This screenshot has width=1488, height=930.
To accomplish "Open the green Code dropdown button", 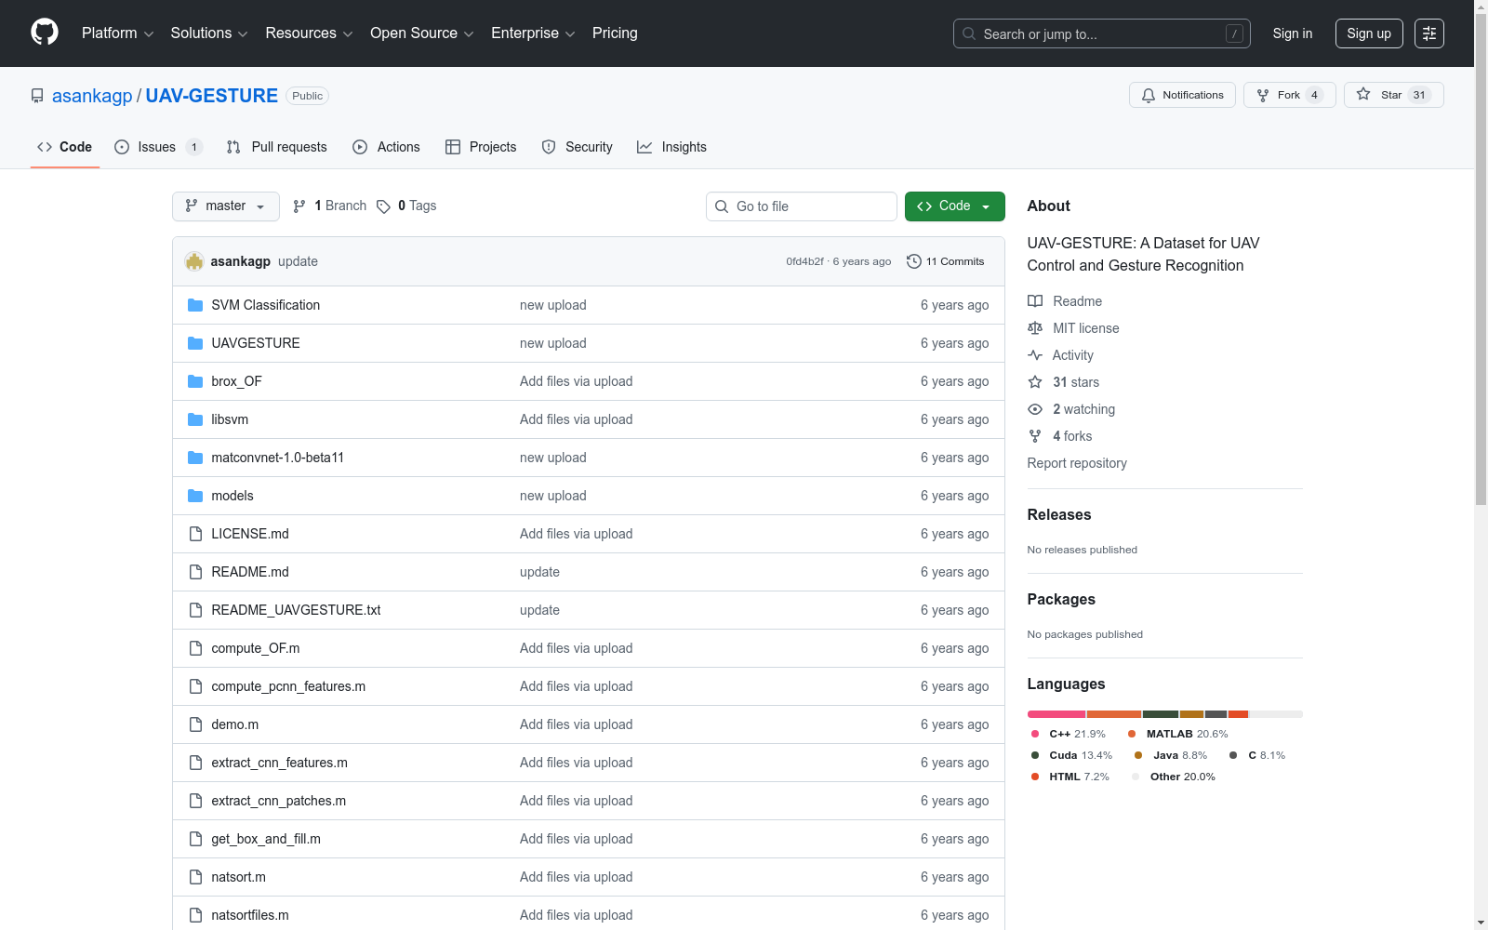I will (955, 206).
